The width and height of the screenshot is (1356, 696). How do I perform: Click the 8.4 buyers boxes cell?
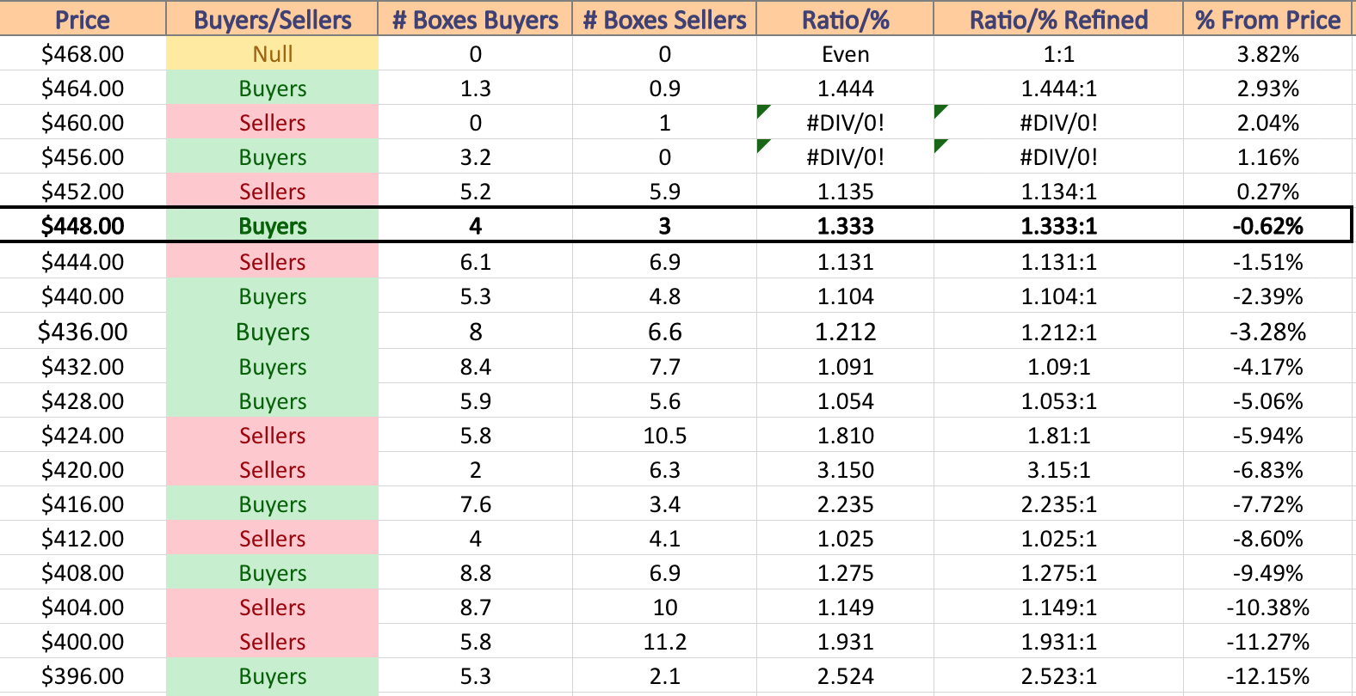point(475,367)
